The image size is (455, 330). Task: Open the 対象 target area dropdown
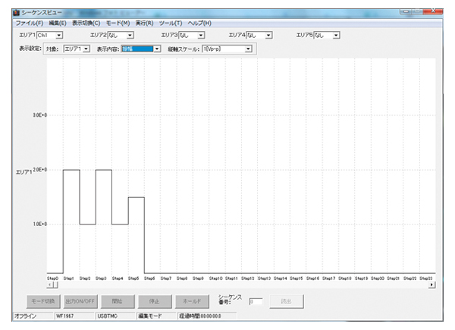86,49
